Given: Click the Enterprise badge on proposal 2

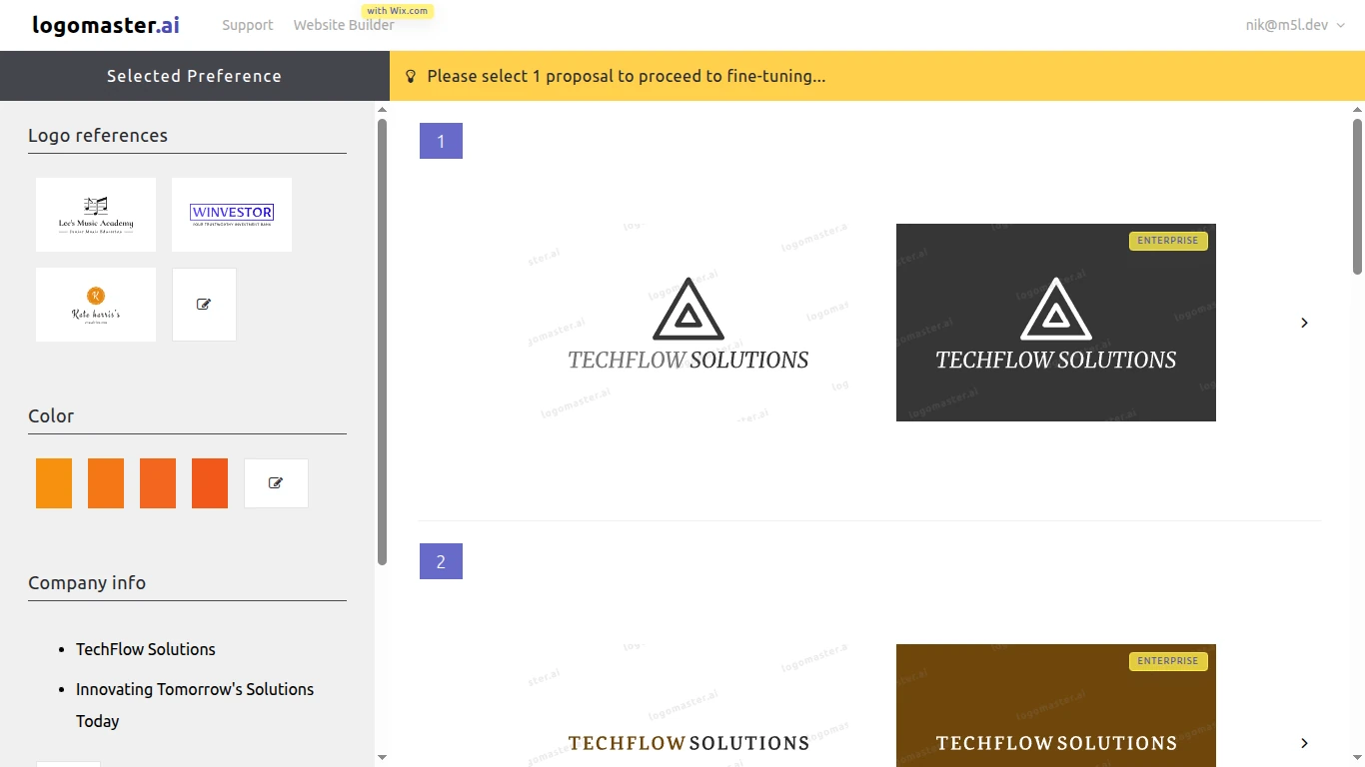Looking at the screenshot, I should 1168,661.
